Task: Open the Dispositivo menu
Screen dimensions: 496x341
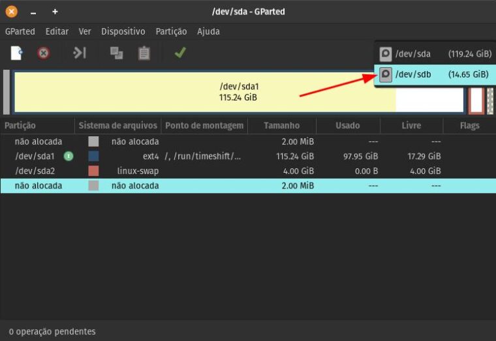Action: 123,31
